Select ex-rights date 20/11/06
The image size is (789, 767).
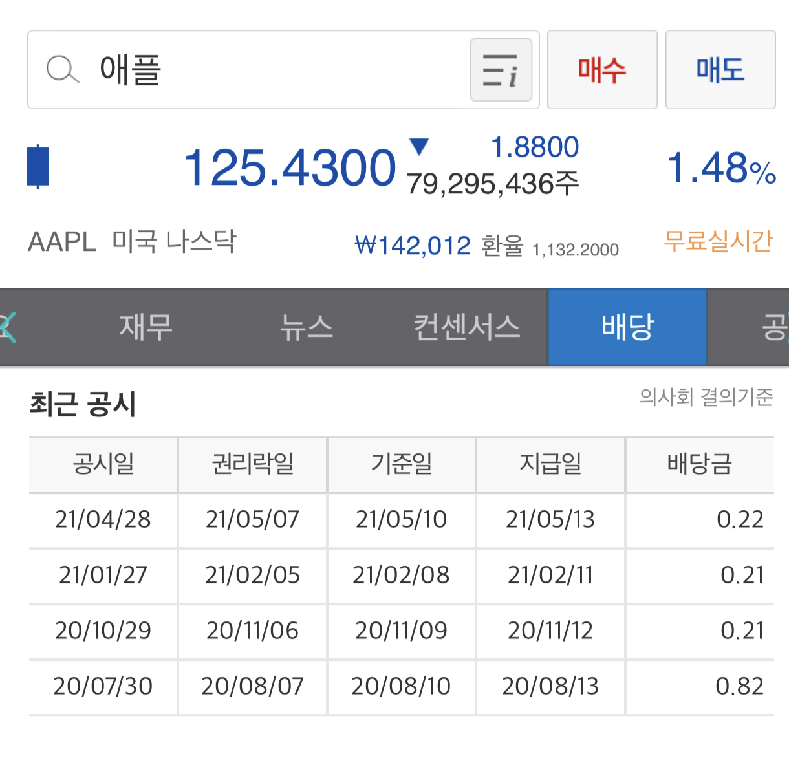(252, 631)
